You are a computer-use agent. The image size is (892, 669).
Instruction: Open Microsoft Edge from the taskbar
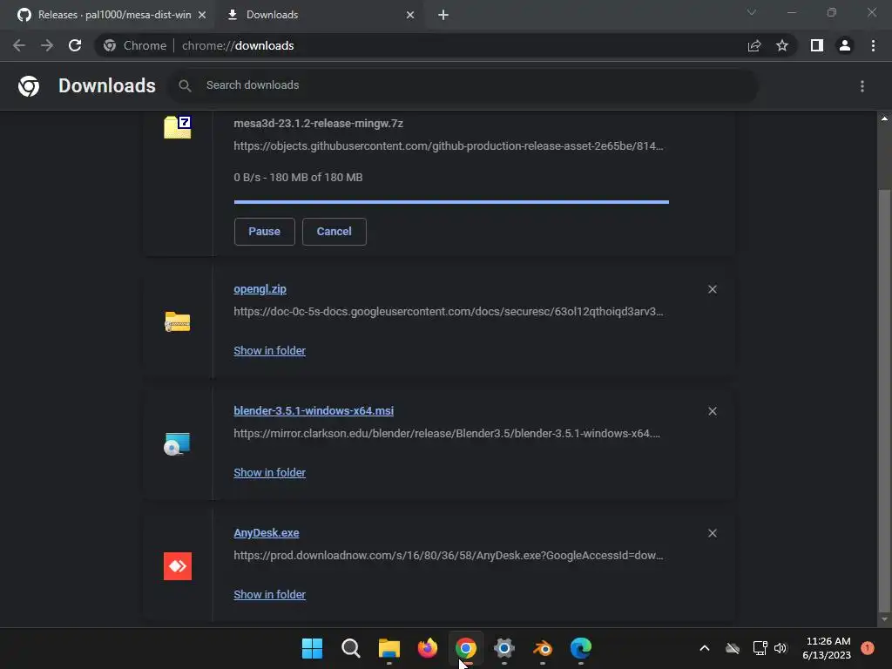[581, 648]
